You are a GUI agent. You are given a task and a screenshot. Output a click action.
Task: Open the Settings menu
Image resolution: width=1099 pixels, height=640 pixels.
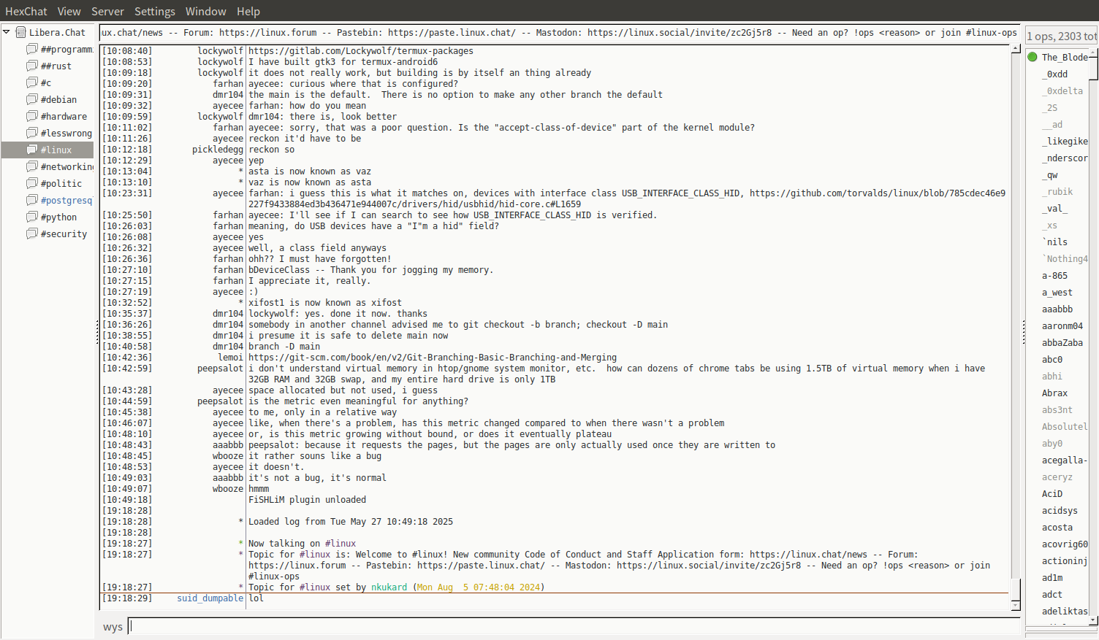(154, 11)
